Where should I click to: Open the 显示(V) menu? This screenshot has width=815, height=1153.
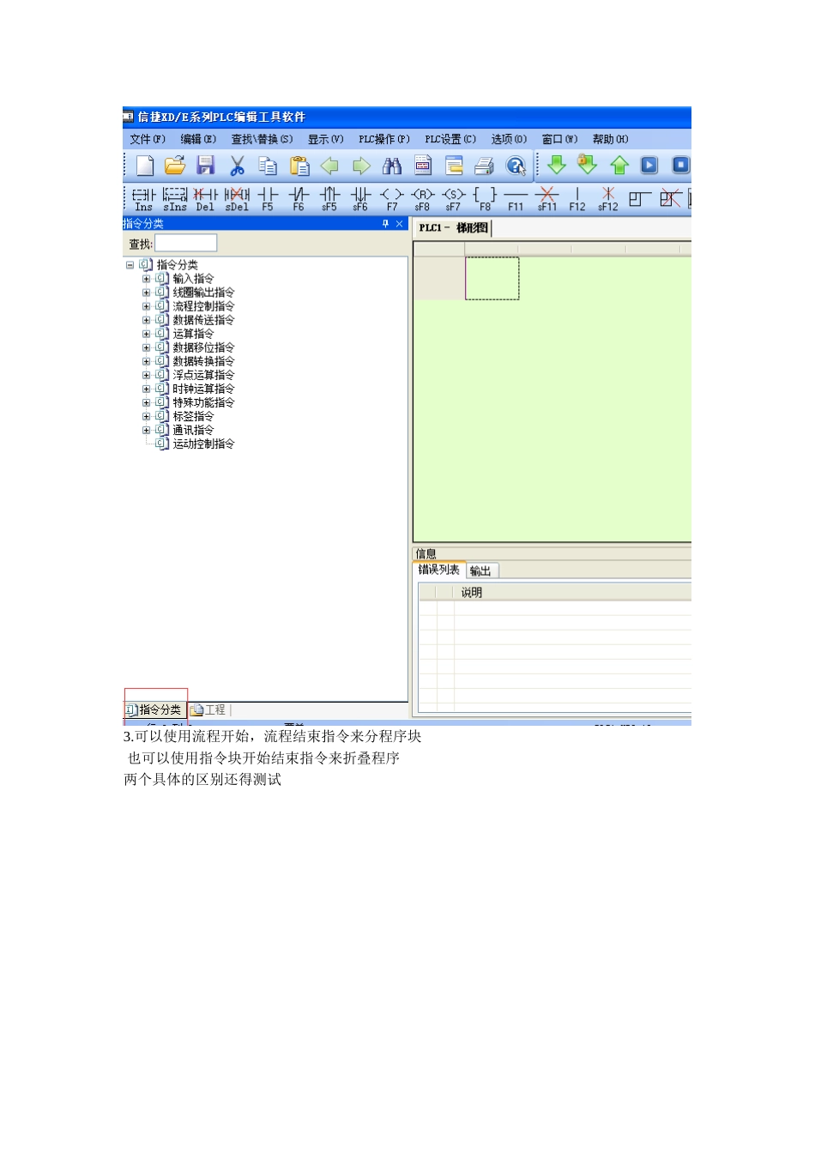pos(326,139)
